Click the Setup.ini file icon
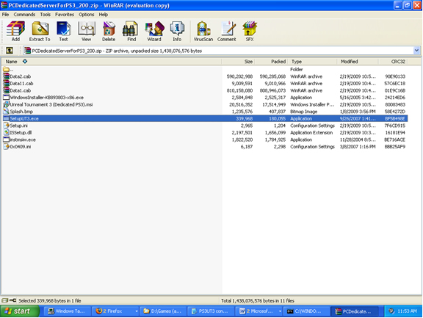 coord(6,126)
